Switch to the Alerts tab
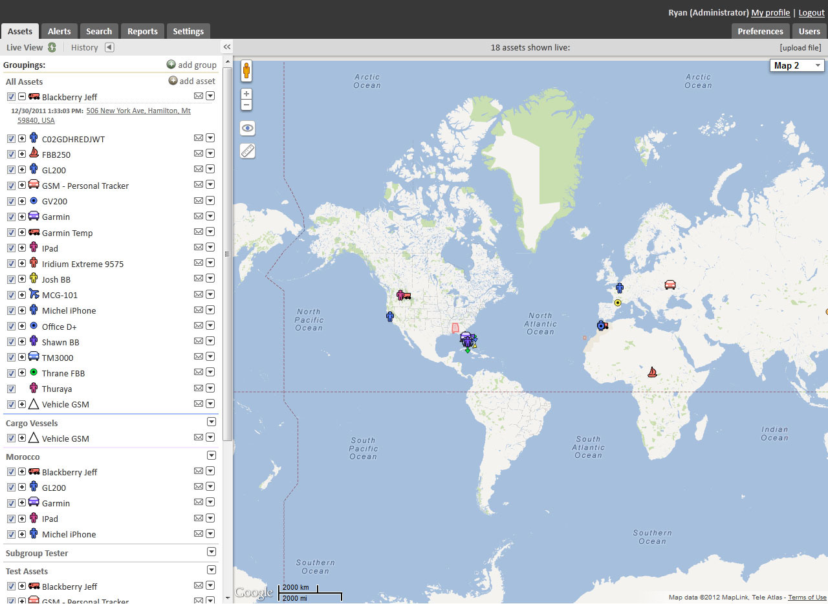Screen dimensions: 828x604 pyautogui.click(x=60, y=31)
